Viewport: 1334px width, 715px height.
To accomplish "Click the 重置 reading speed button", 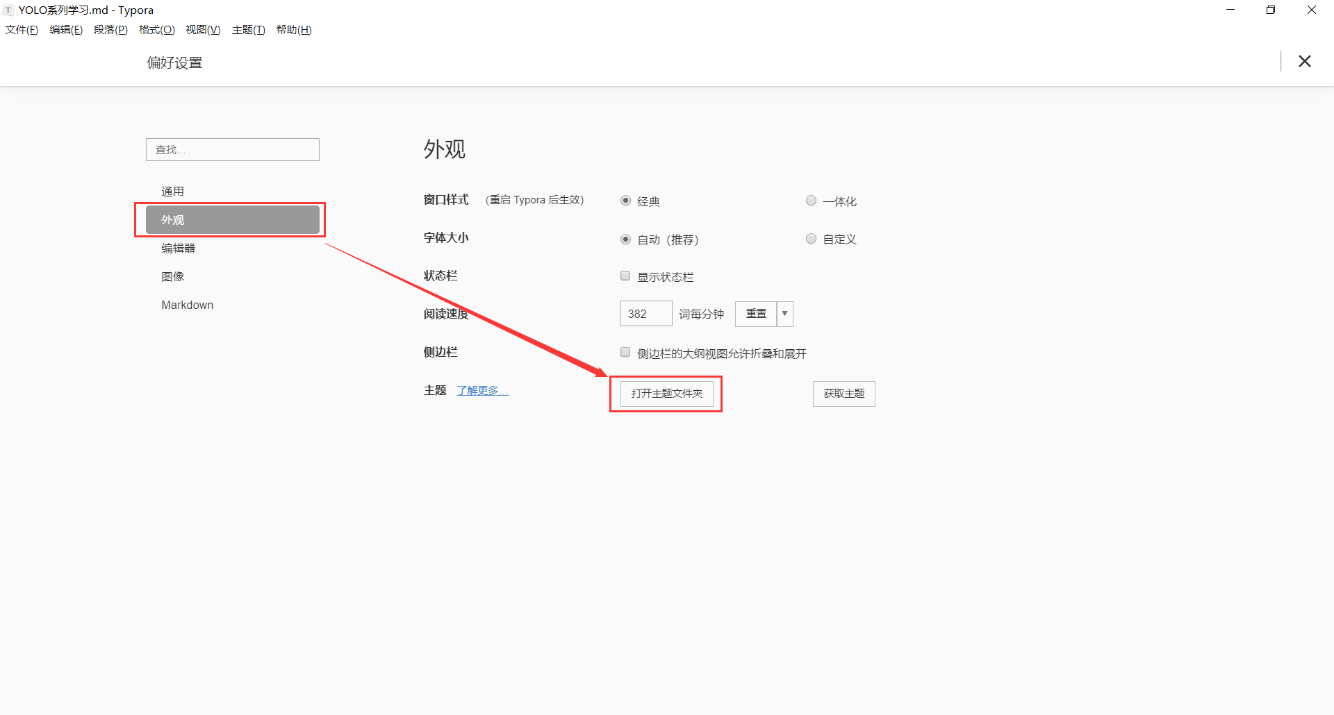I will (x=756, y=314).
